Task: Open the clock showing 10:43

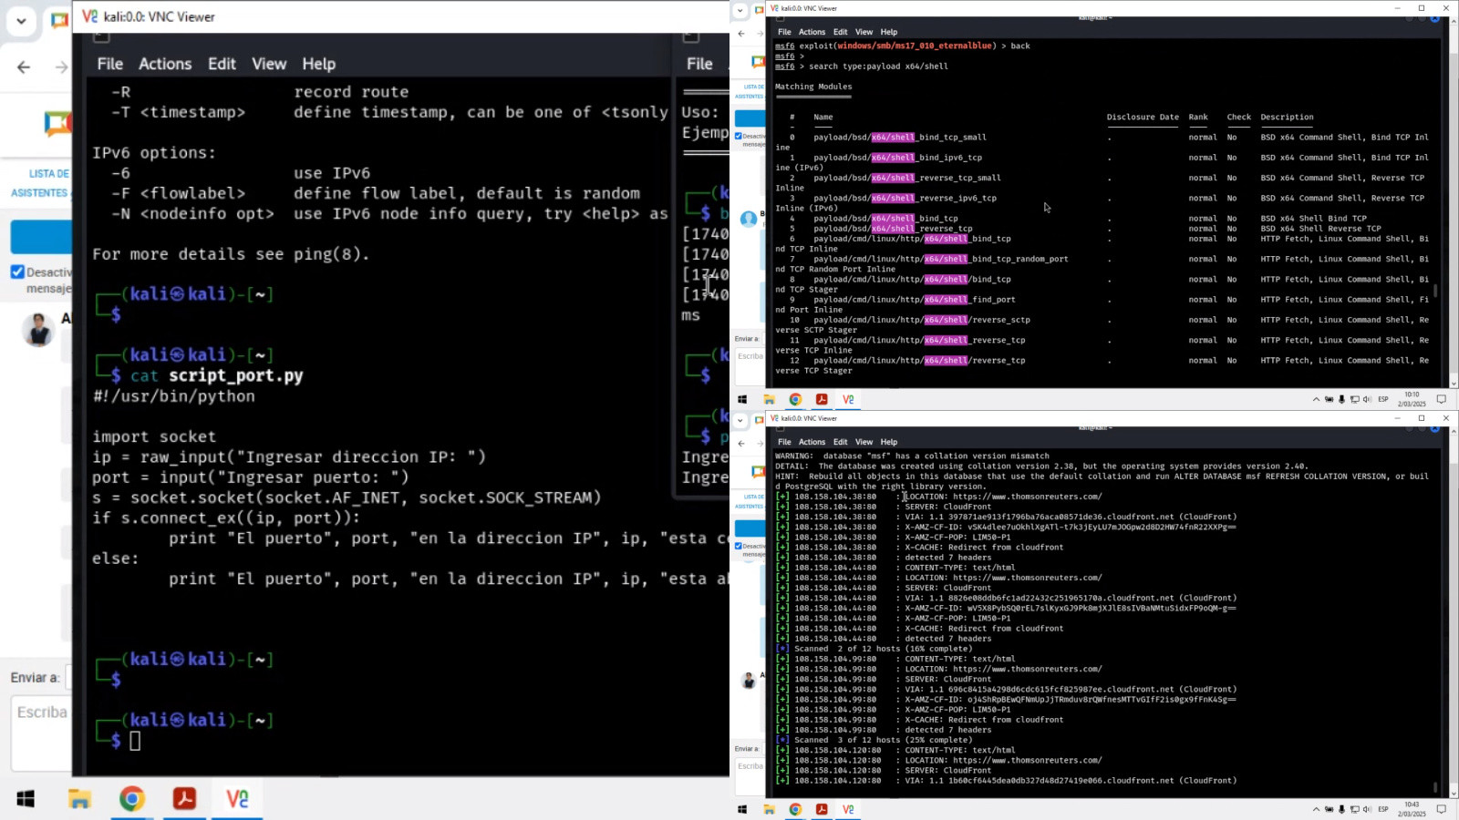Action: click(x=1412, y=809)
